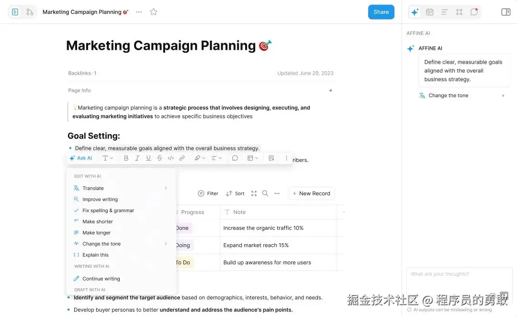
Task: Click the Done status tag
Action: click(x=183, y=228)
